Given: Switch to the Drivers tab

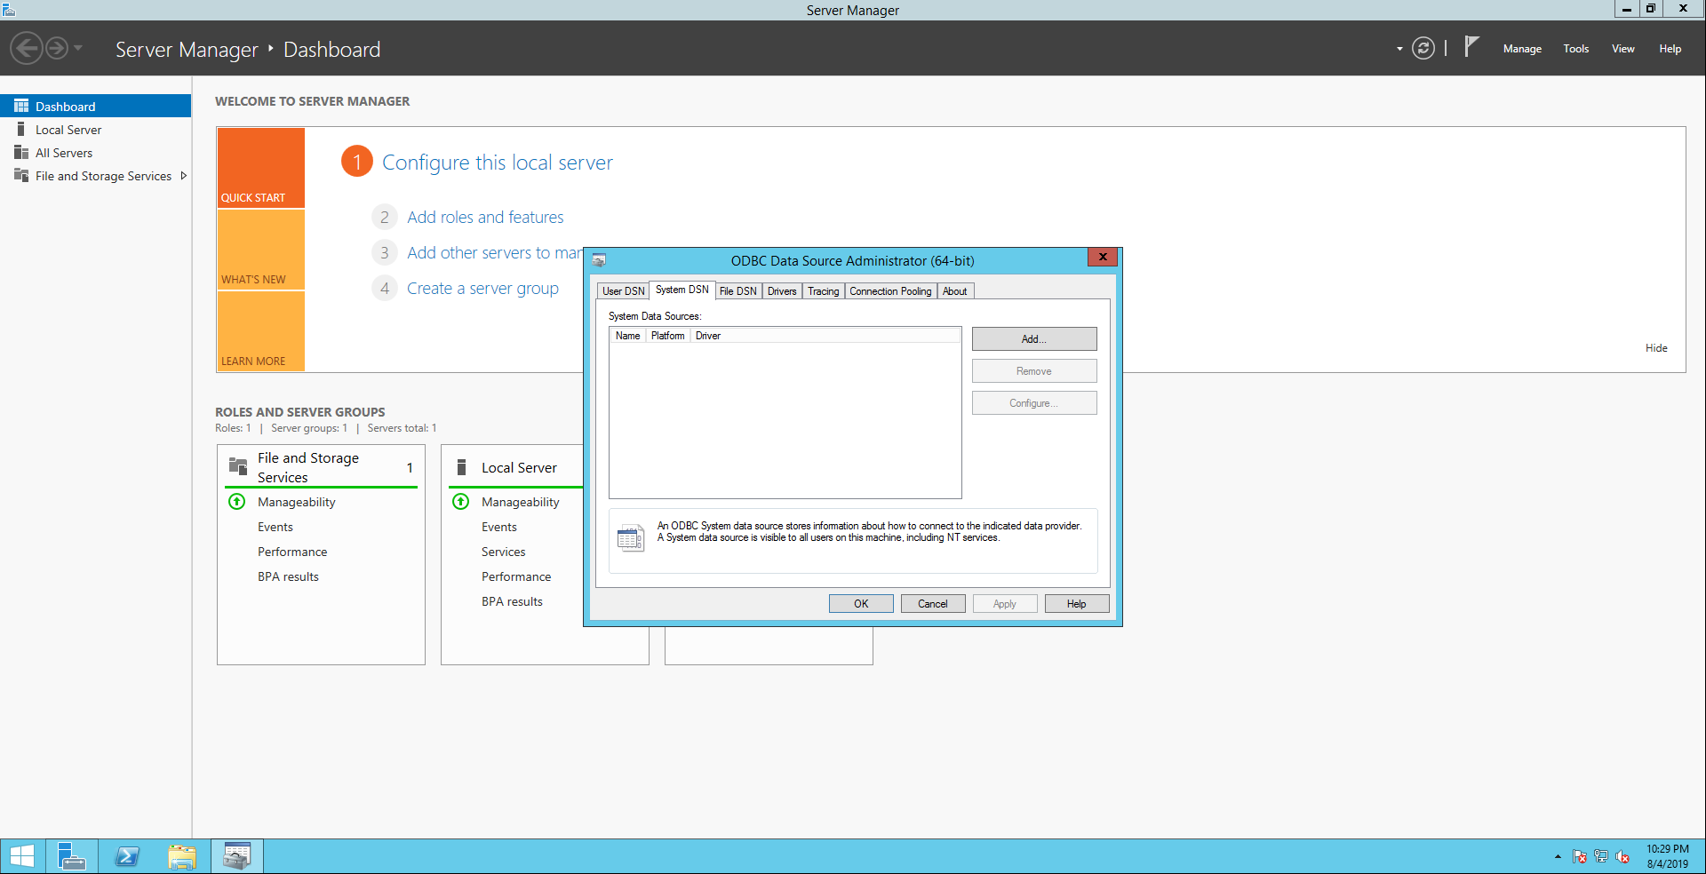Looking at the screenshot, I should 782,291.
